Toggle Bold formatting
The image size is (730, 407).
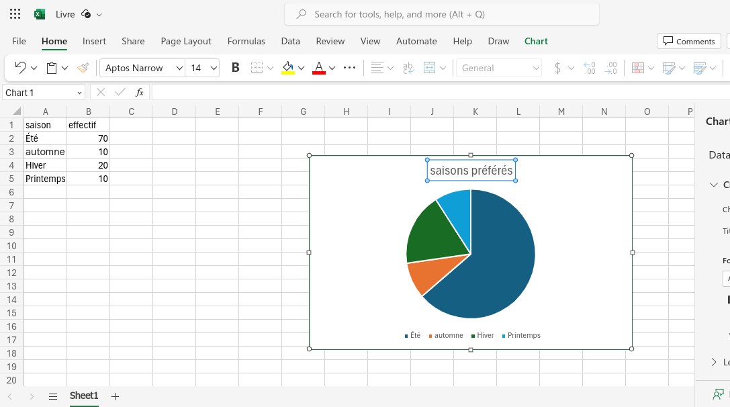click(236, 68)
